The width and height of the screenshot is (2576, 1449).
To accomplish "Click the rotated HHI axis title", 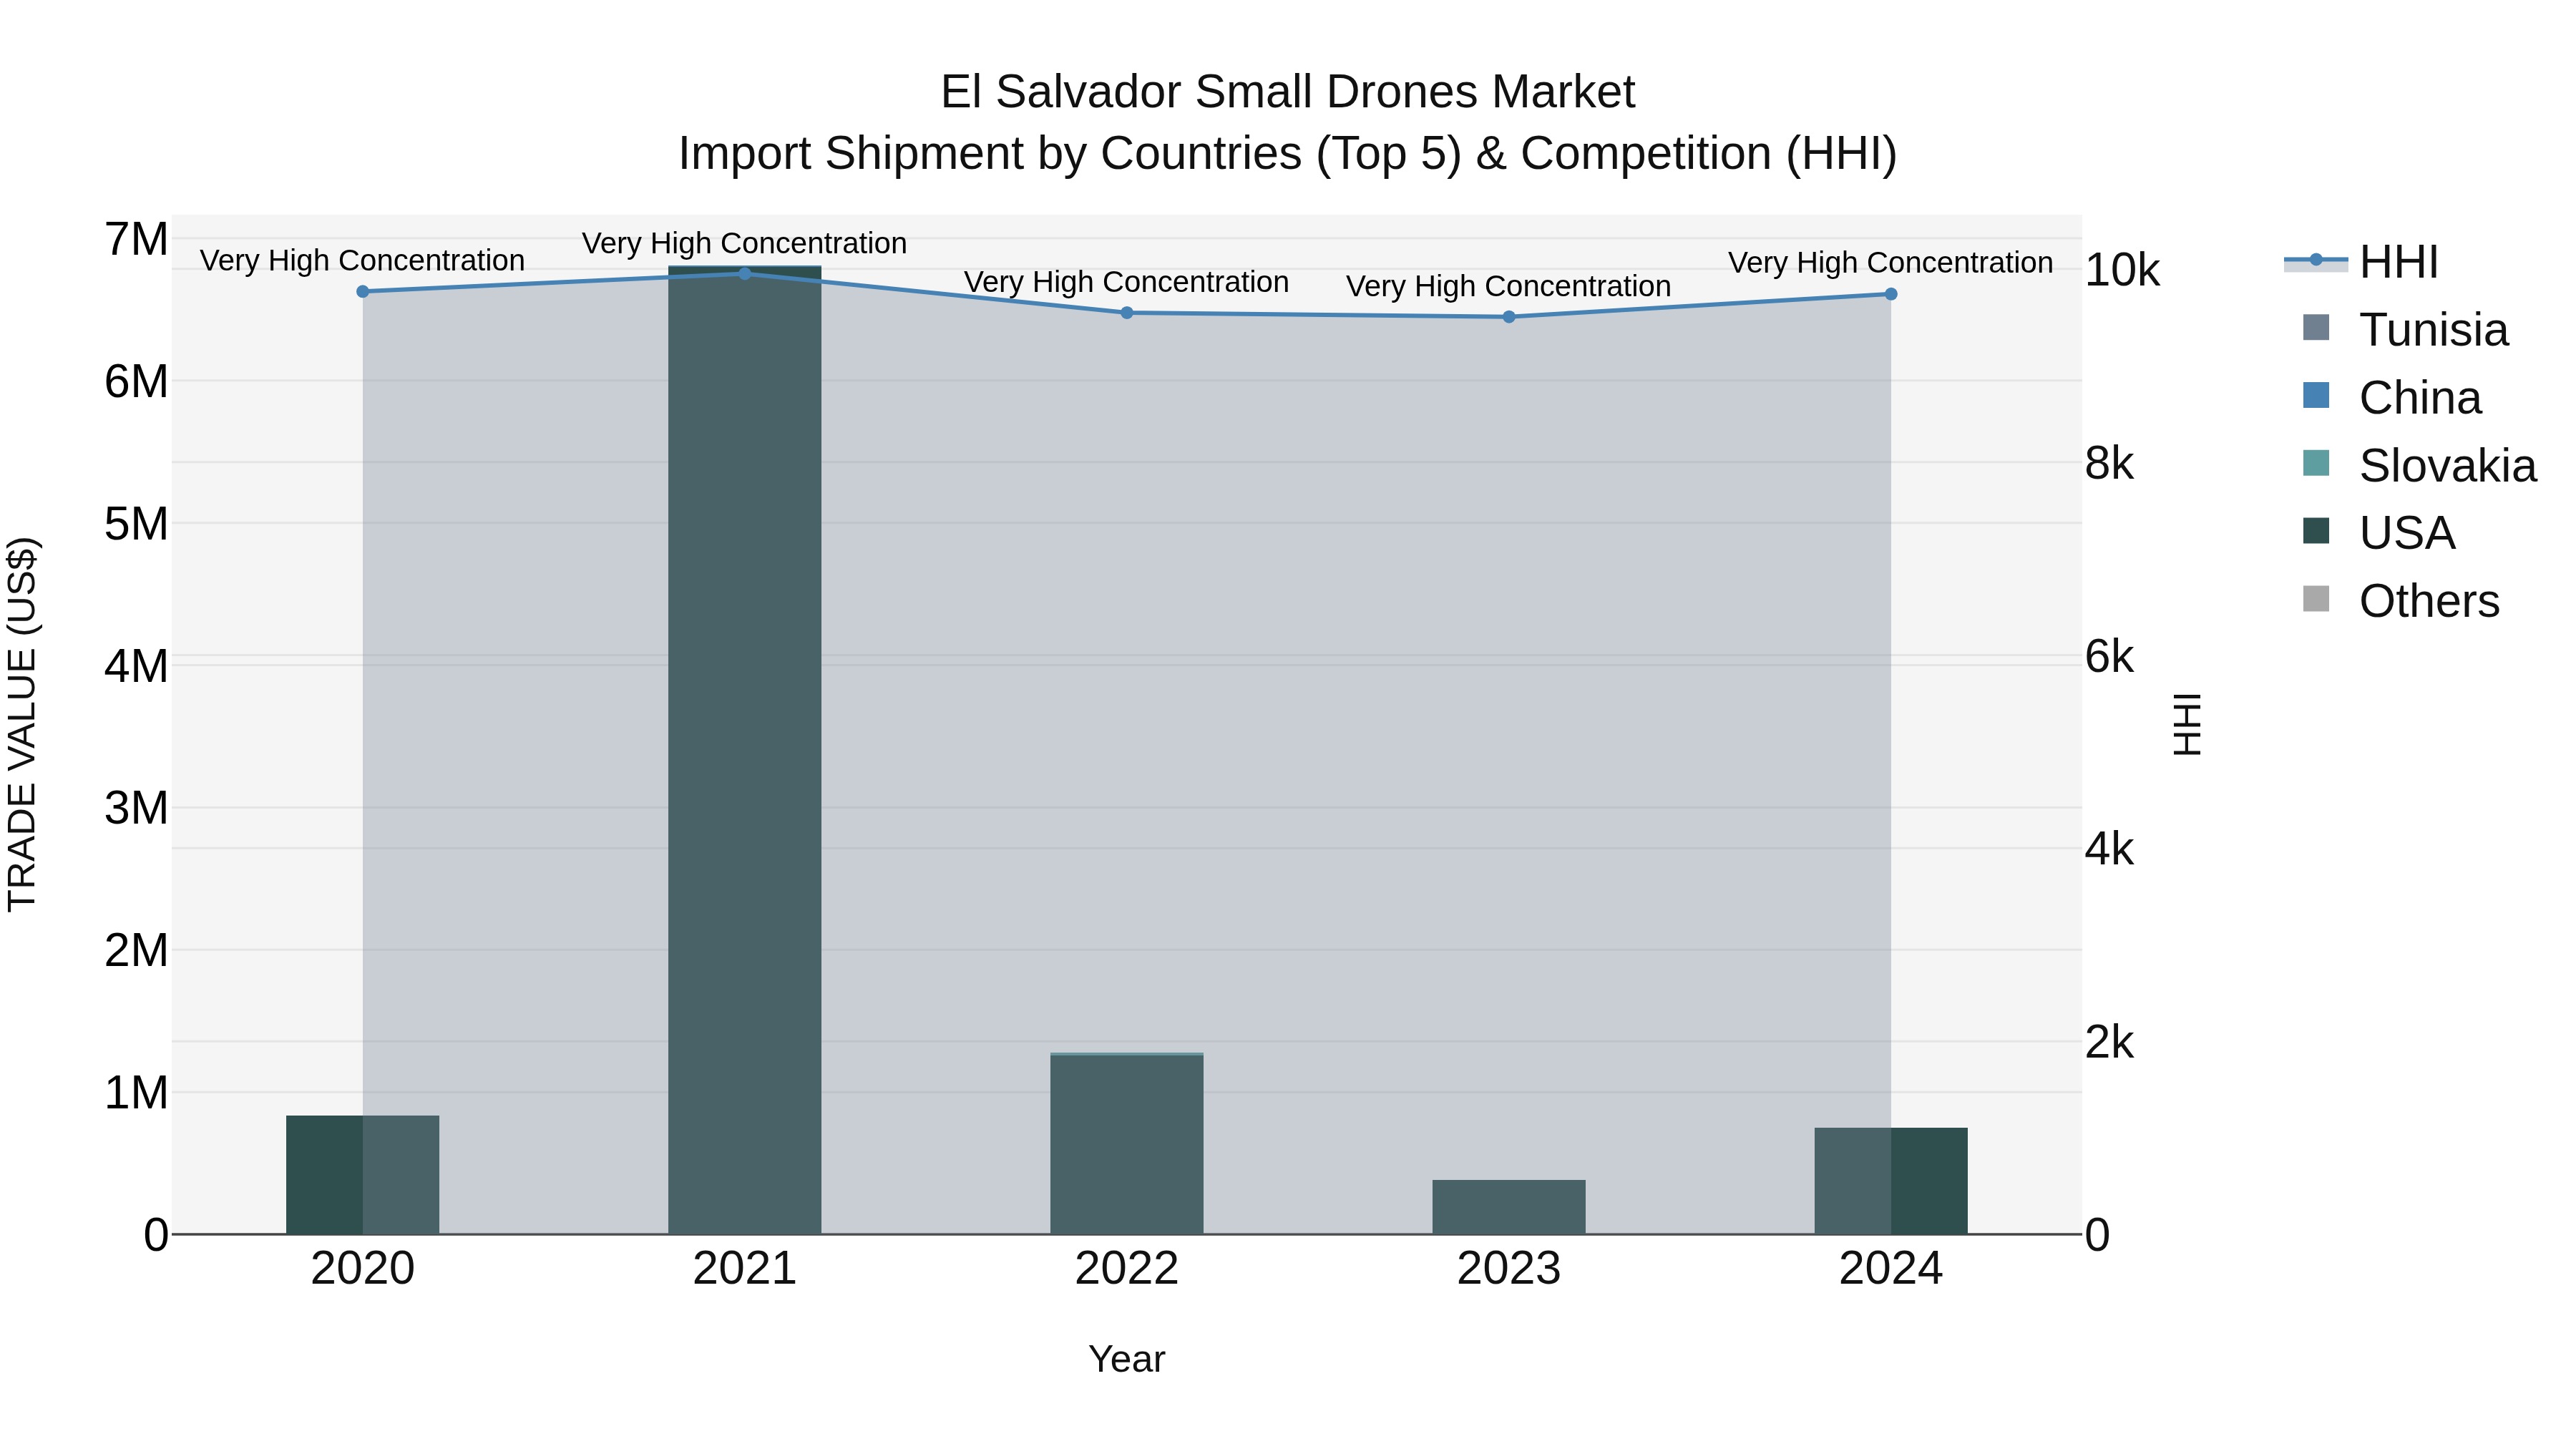I will click(x=2188, y=724).
